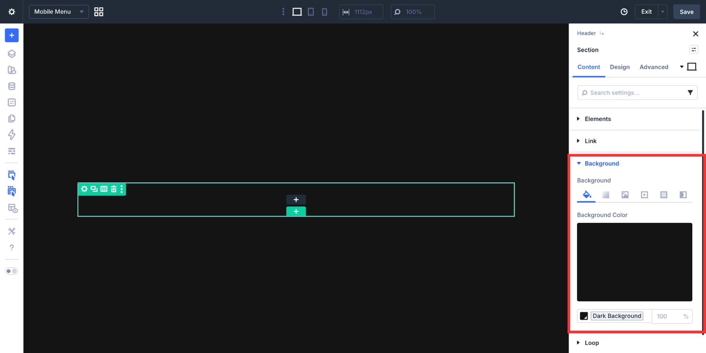Viewport: 706px width, 353px height.
Task: Select the background video tab
Action: coord(644,195)
